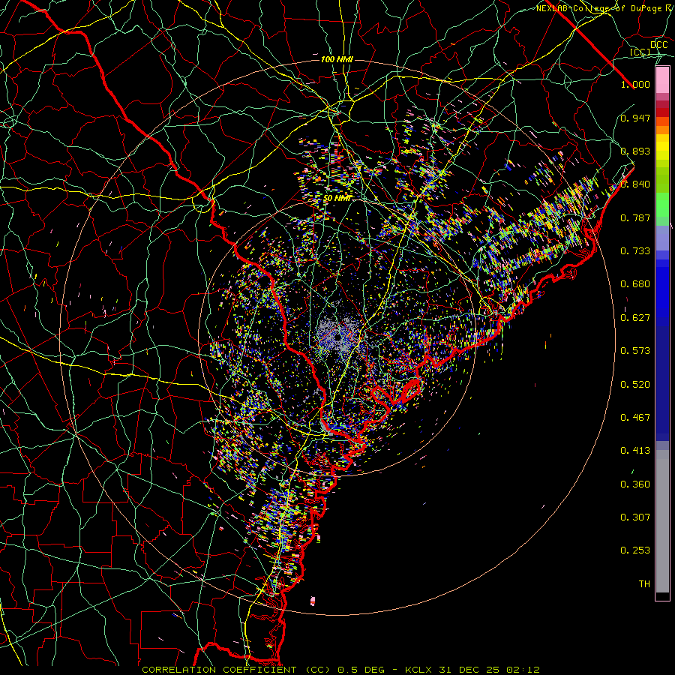Click the pink segment of color bar
The height and width of the screenshot is (675, 675).
click(662, 80)
